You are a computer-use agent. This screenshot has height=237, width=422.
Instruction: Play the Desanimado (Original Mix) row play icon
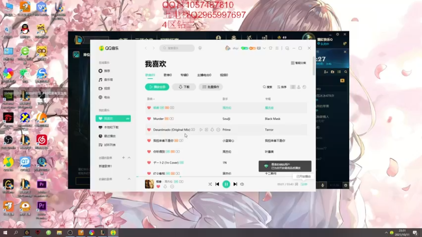(201, 130)
